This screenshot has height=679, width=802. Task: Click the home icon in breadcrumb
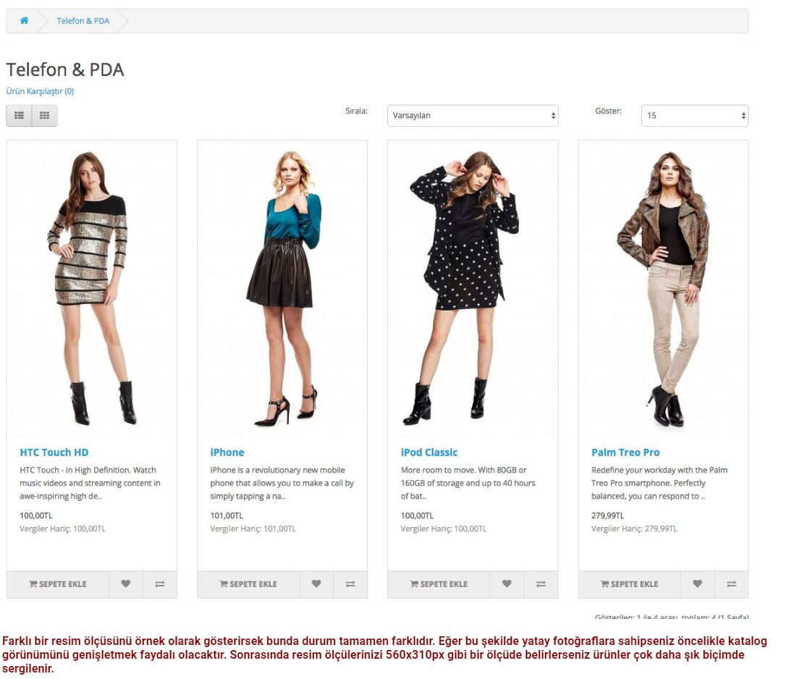pos(24,20)
